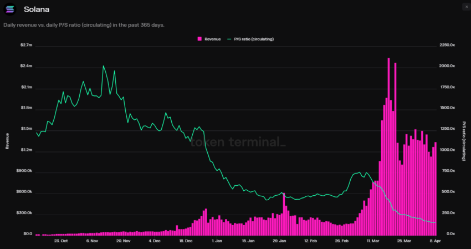Click the Solana logo icon
The width and height of the screenshot is (471, 249).
(x=10, y=9)
